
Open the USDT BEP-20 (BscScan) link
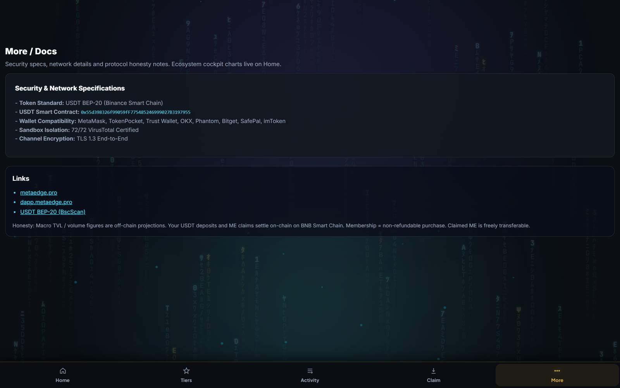(53, 212)
